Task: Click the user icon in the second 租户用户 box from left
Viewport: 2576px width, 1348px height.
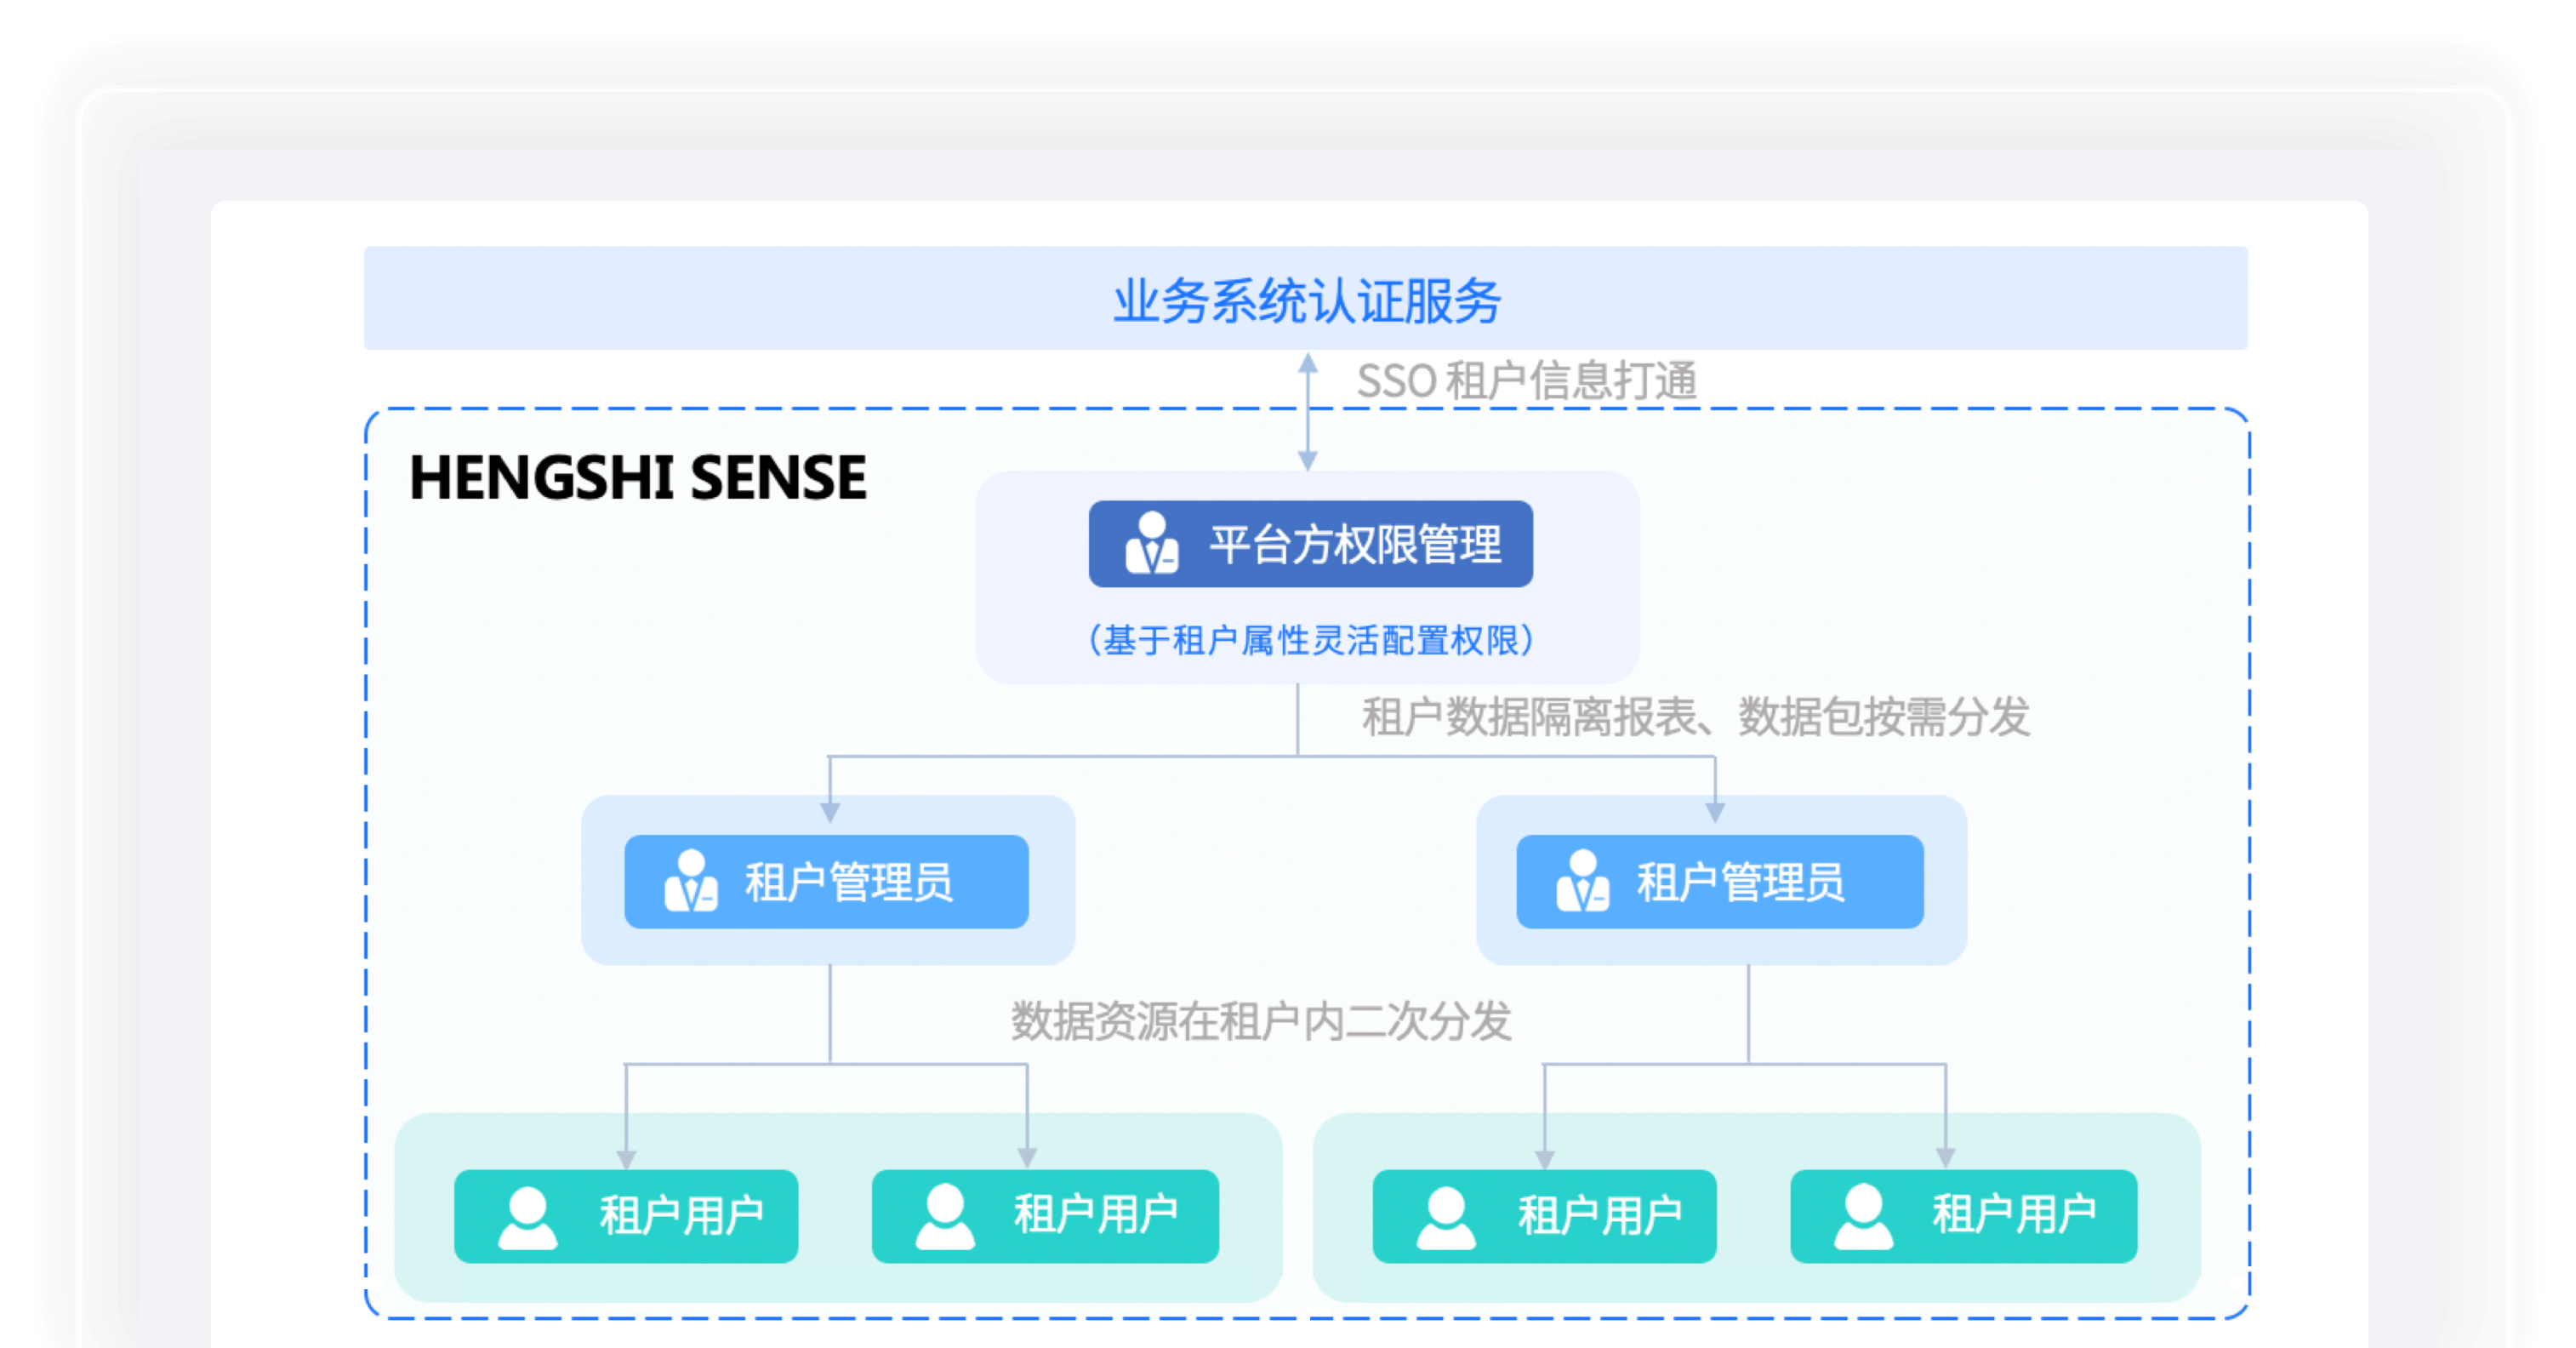Action: point(945,1216)
